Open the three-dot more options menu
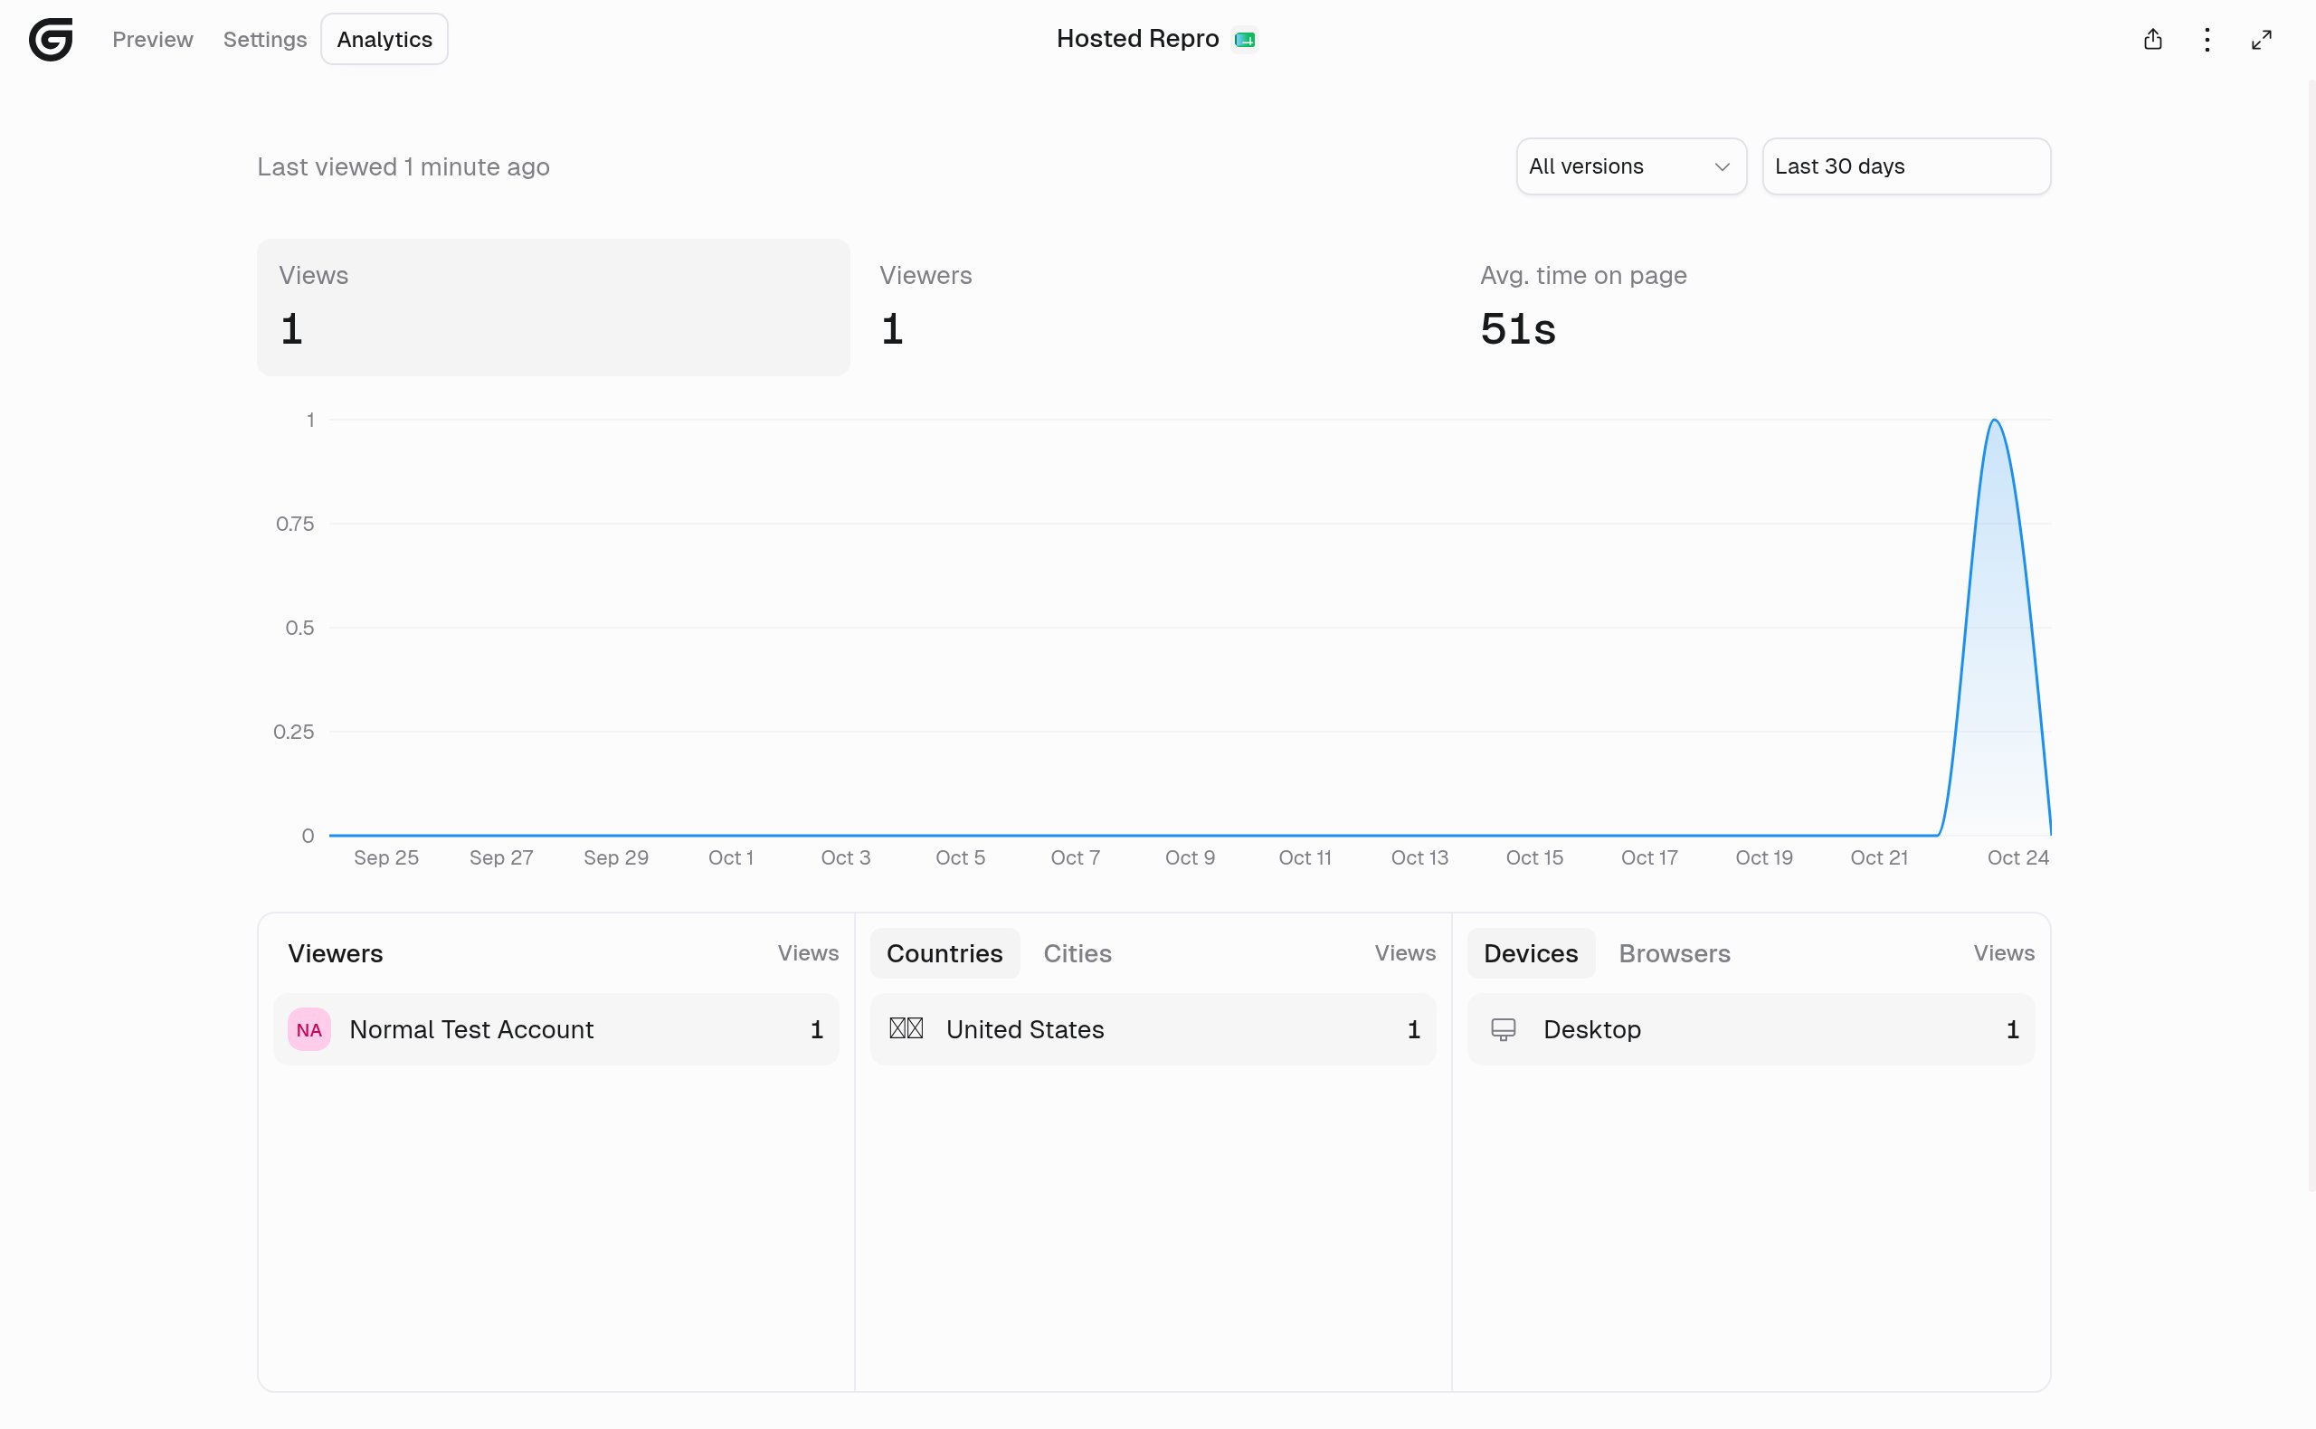 (2207, 39)
